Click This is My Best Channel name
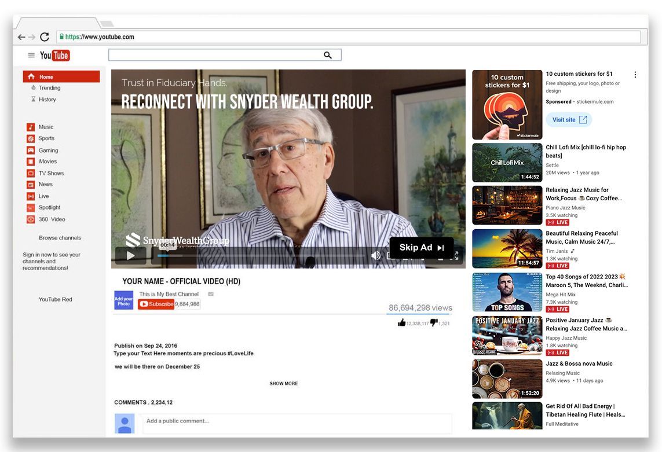The width and height of the screenshot is (662, 452). click(169, 294)
